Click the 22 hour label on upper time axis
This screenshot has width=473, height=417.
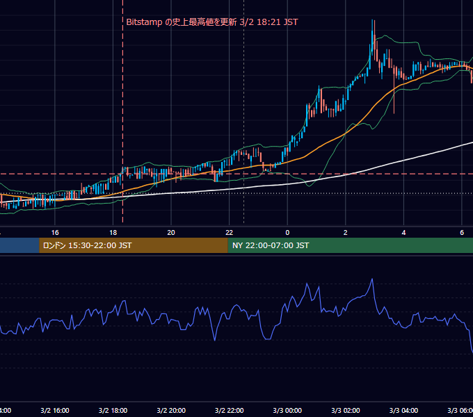[230, 233]
